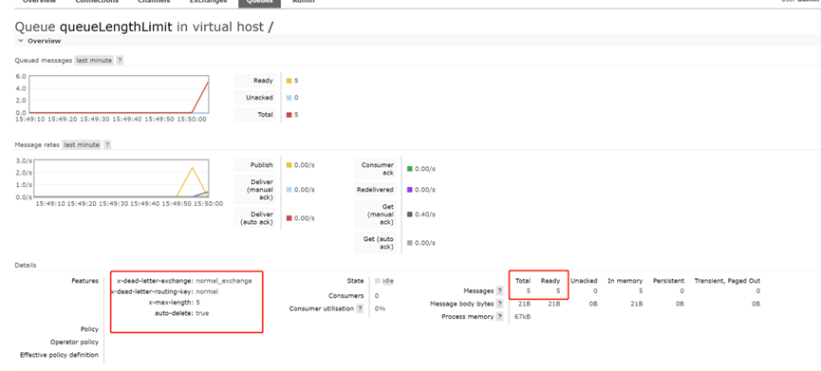The width and height of the screenshot is (821, 371).
Task: Switch to the Exchanges tab
Action: [x=209, y=2]
